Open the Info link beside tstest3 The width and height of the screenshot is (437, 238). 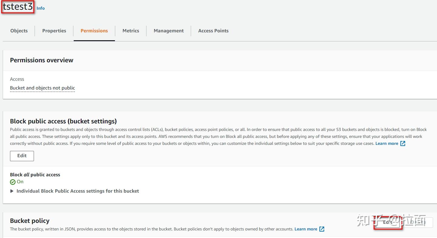[x=40, y=8]
